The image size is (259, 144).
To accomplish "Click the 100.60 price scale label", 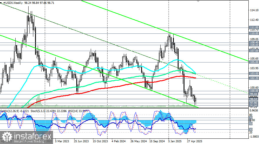I will pos(254,88).
